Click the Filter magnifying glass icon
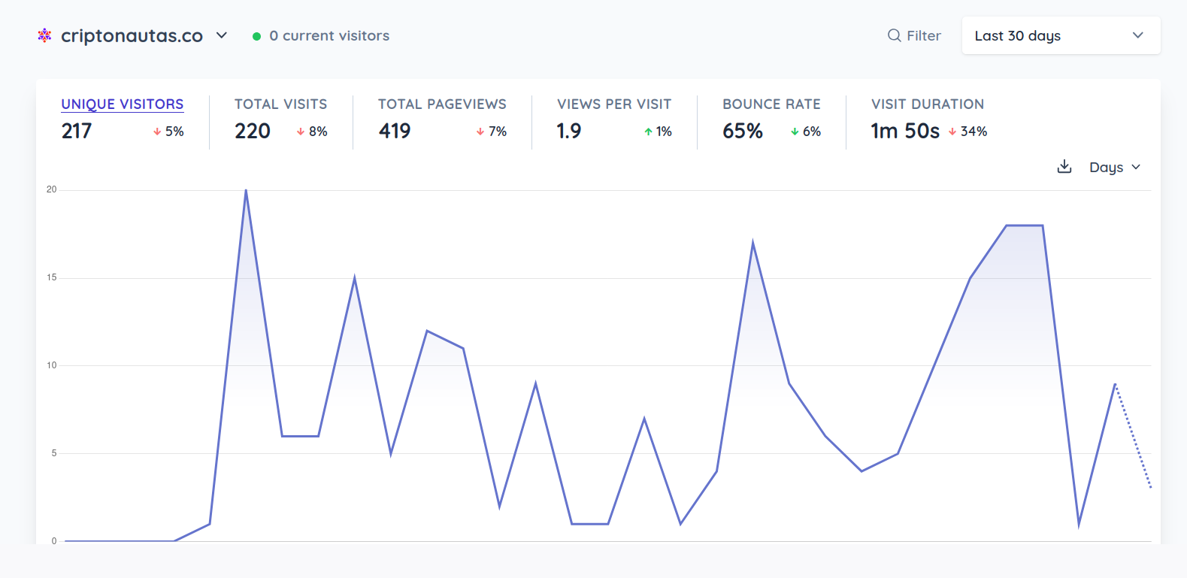Viewport: 1187px width, 578px height. pyautogui.click(x=894, y=35)
